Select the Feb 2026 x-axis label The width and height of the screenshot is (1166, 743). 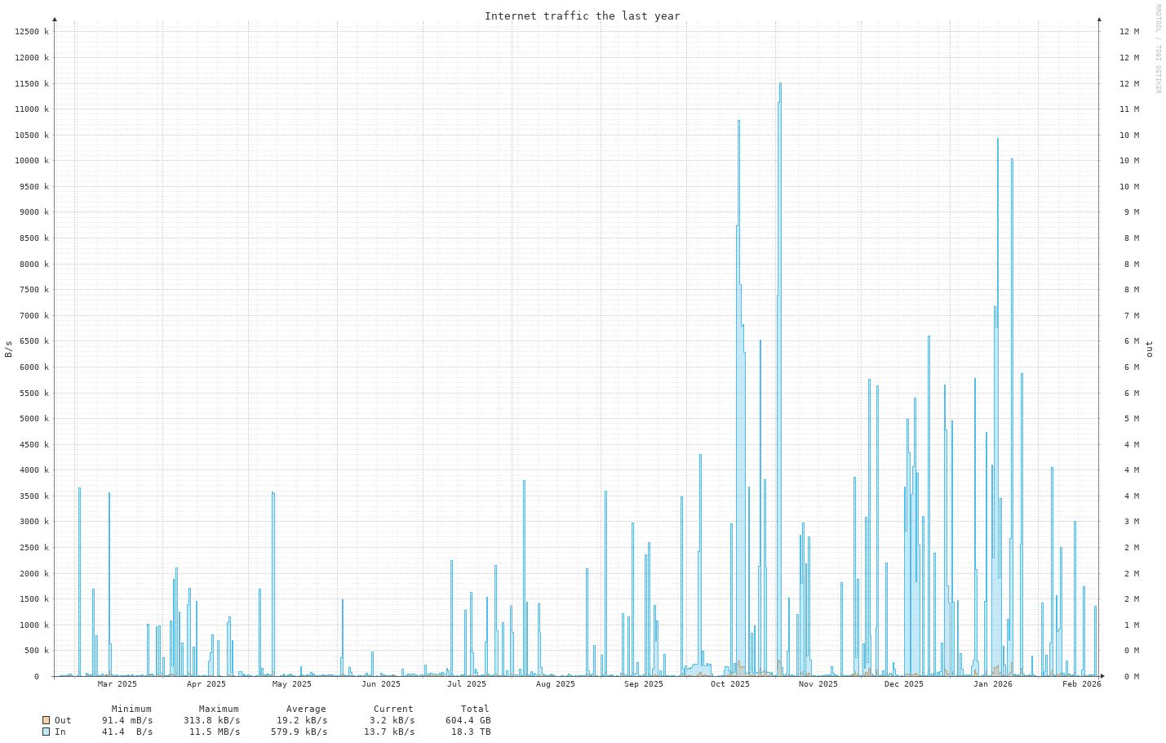(x=1081, y=684)
